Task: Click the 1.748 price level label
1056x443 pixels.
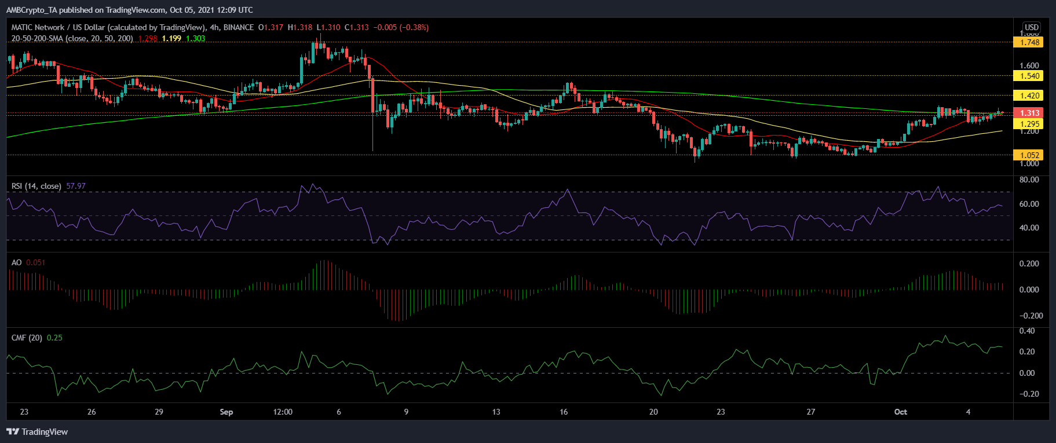Action: point(1028,42)
